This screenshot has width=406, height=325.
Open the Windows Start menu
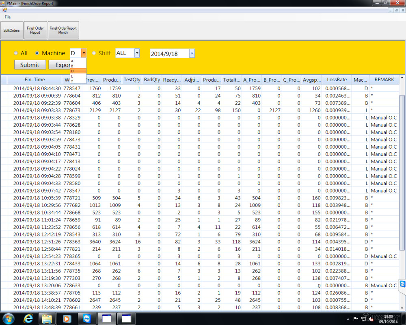[8, 318]
